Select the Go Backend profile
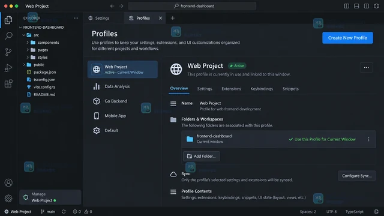The height and width of the screenshot is (216, 384). (122, 101)
